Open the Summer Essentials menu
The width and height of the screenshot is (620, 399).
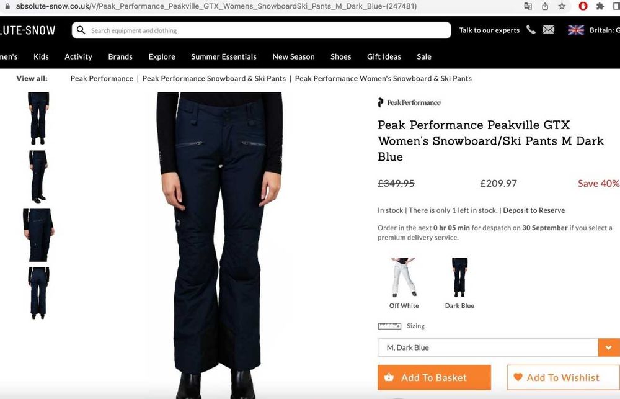click(224, 56)
